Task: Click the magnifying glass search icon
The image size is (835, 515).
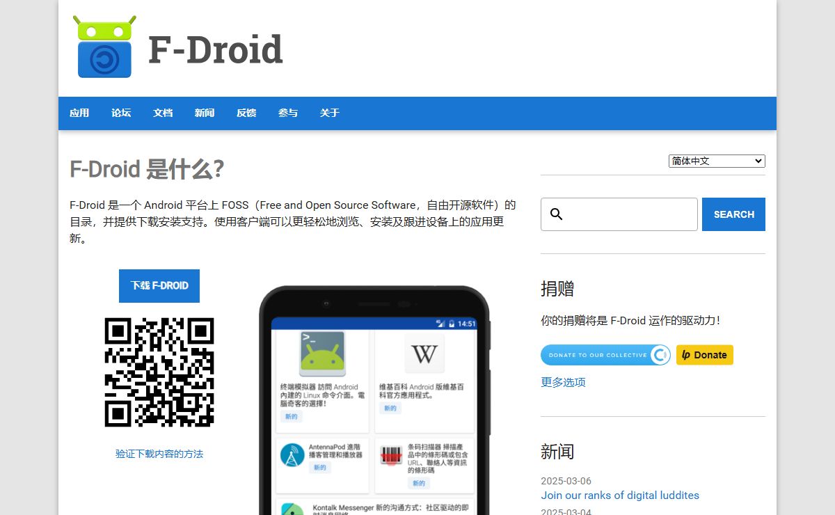Action: 556,214
